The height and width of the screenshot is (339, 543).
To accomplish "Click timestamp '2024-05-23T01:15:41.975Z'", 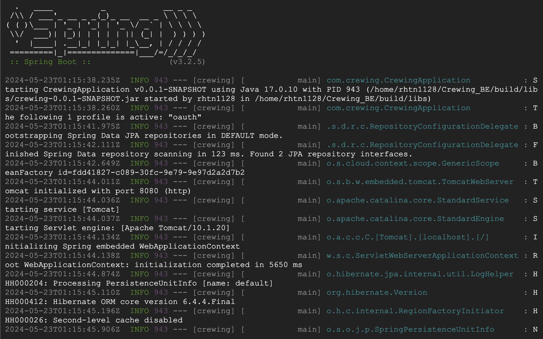I will (x=62, y=126).
